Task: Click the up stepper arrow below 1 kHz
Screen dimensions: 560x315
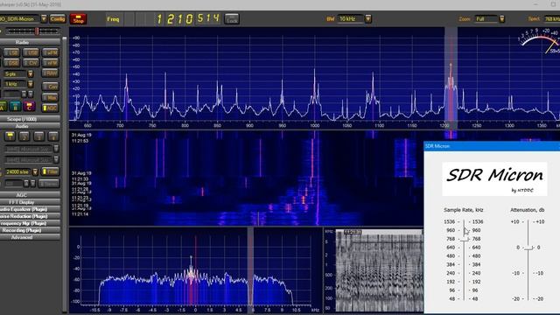Action: (24, 94)
